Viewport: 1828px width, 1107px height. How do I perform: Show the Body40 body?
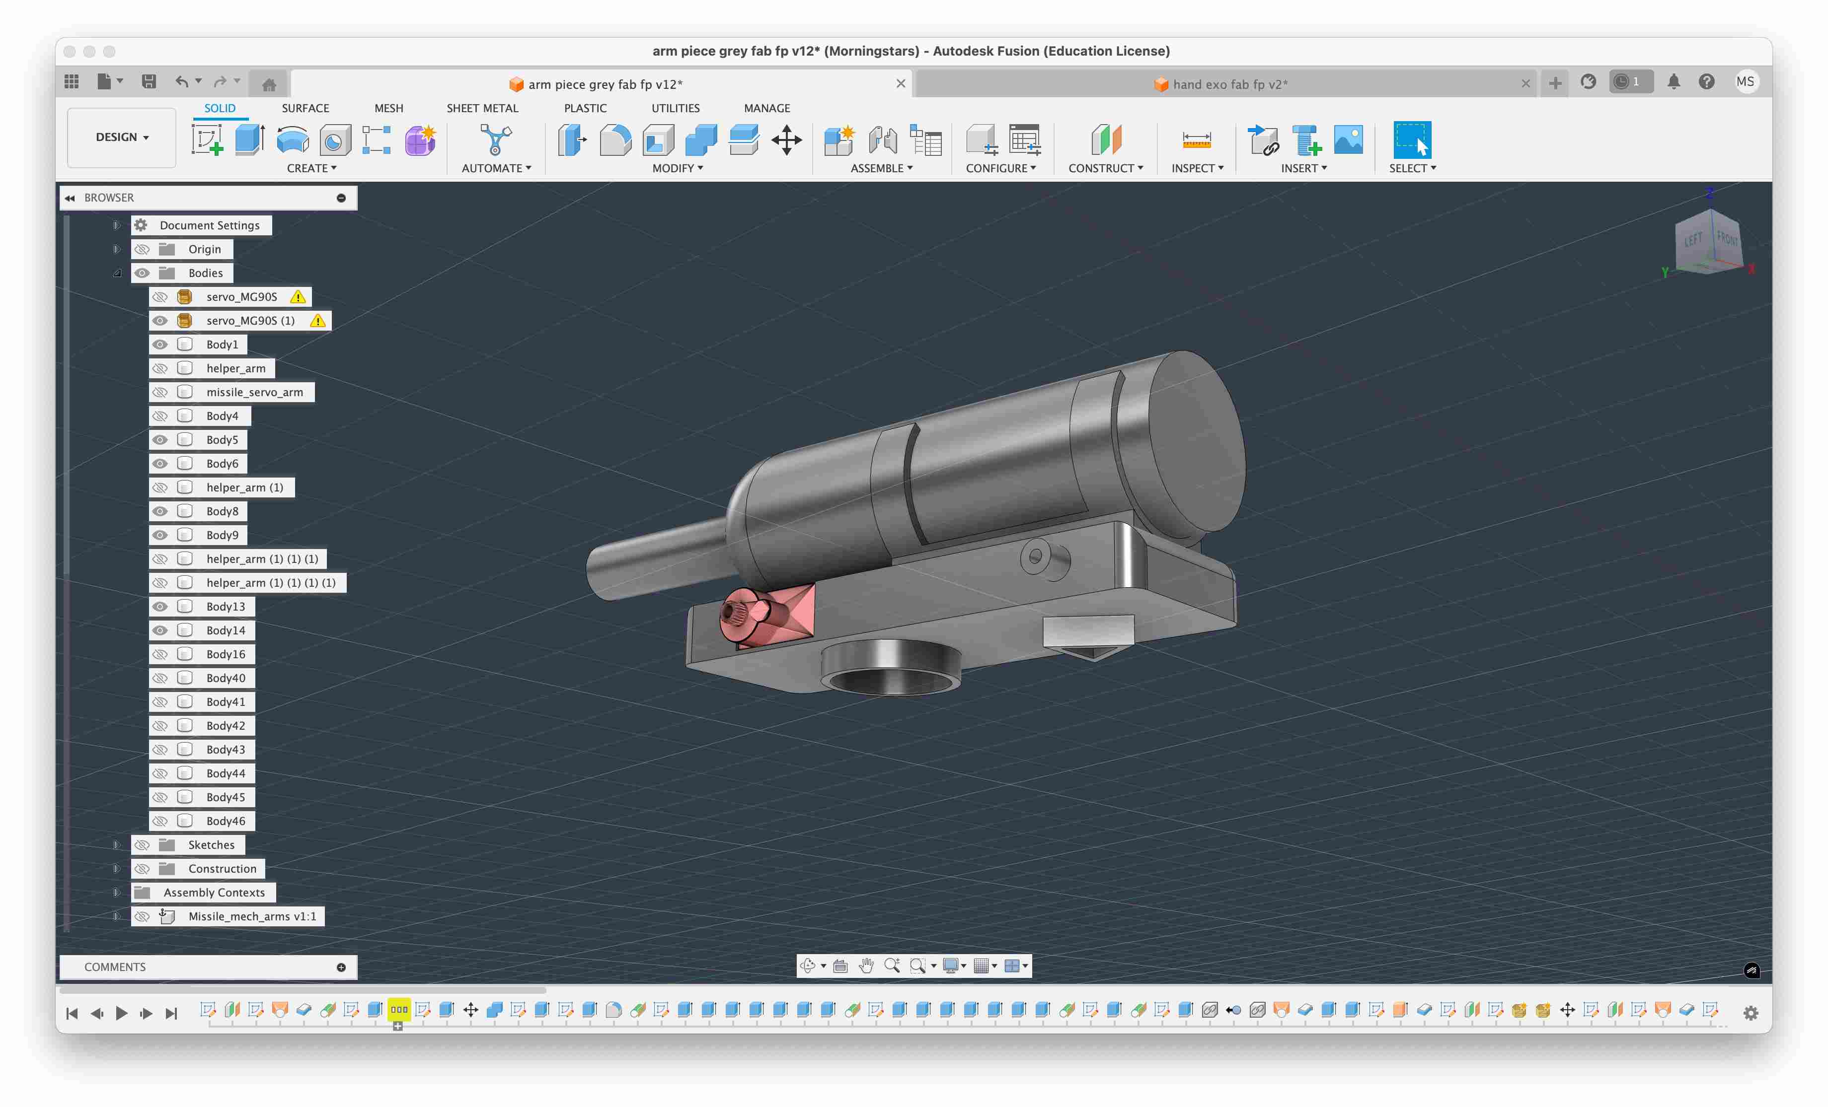tap(159, 678)
